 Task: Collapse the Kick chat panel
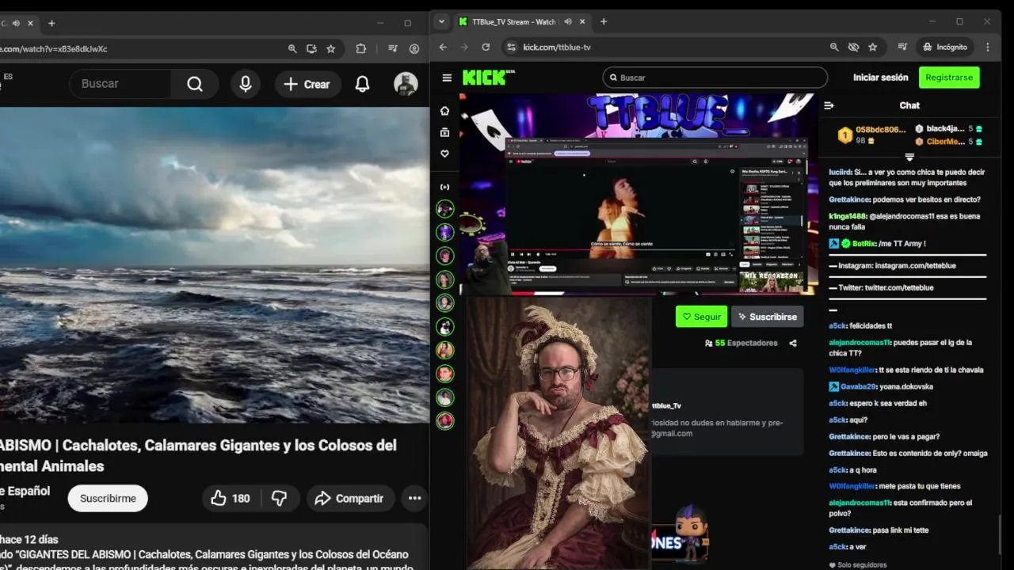pyautogui.click(x=829, y=105)
